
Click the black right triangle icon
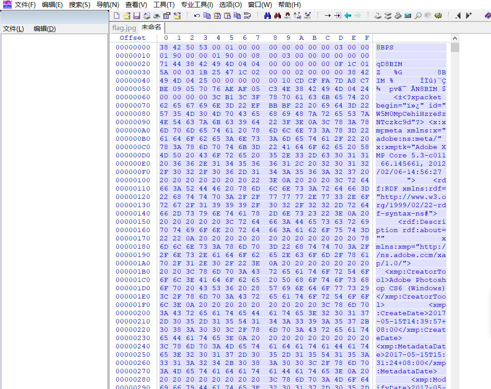coord(468,16)
